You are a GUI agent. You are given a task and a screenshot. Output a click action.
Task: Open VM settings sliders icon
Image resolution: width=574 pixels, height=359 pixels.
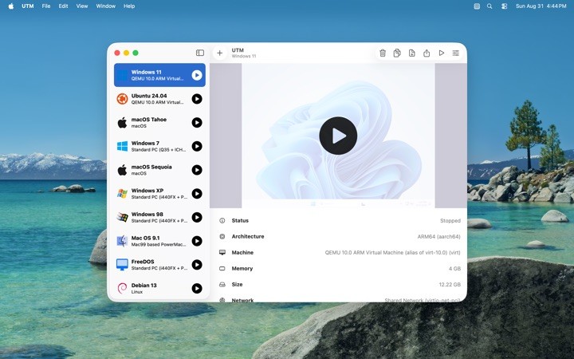tap(456, 53)
